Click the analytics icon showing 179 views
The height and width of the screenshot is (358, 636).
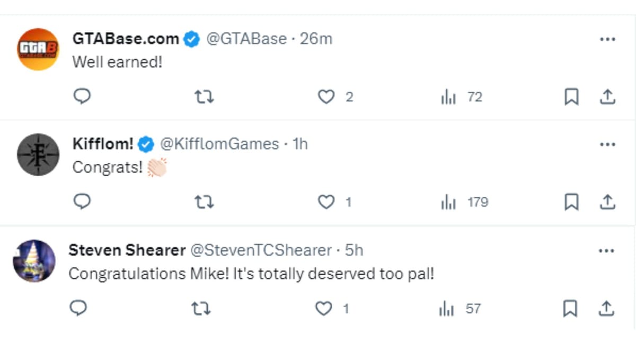coord(449,202)
